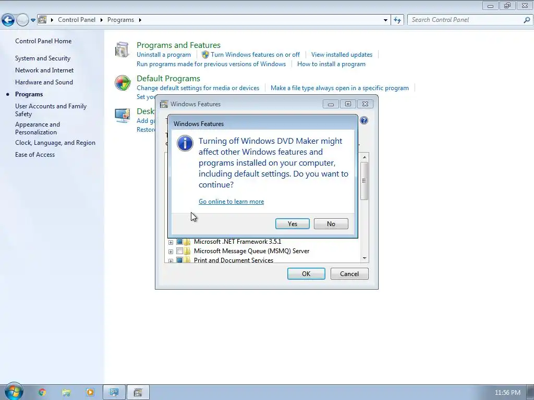Open Windows Explorer from the taskbar
This screenshot has height=400, width=534.
[x=66, y=393]
